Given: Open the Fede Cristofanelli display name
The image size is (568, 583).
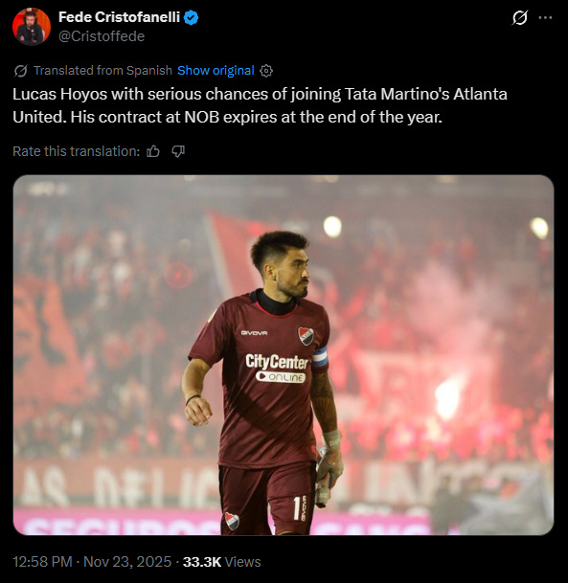Looking at the screenshot, I should tap(119, 17).
